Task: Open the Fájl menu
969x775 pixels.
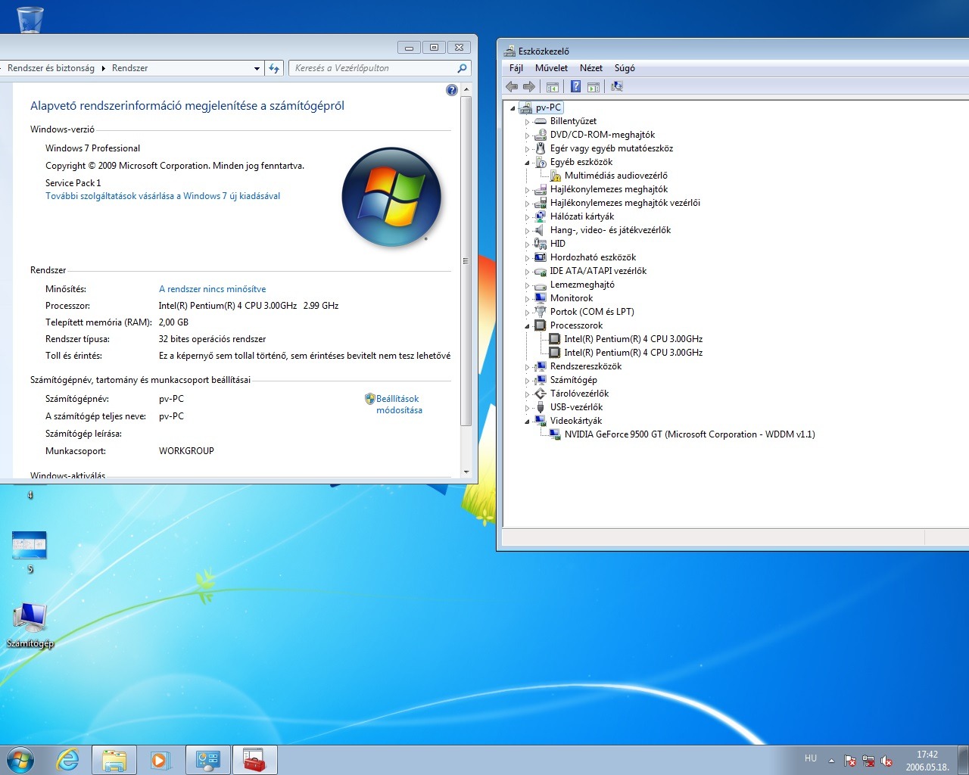Action: [x=516, y=68]
